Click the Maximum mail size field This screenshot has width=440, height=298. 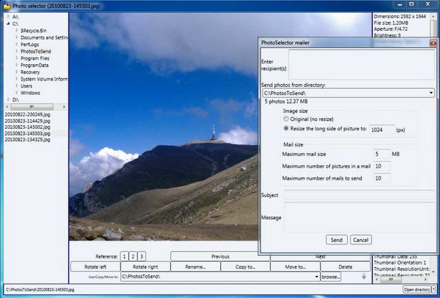point(382,154)
